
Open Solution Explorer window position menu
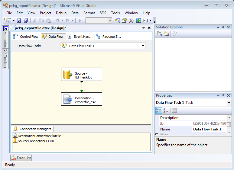pos(218,27)
